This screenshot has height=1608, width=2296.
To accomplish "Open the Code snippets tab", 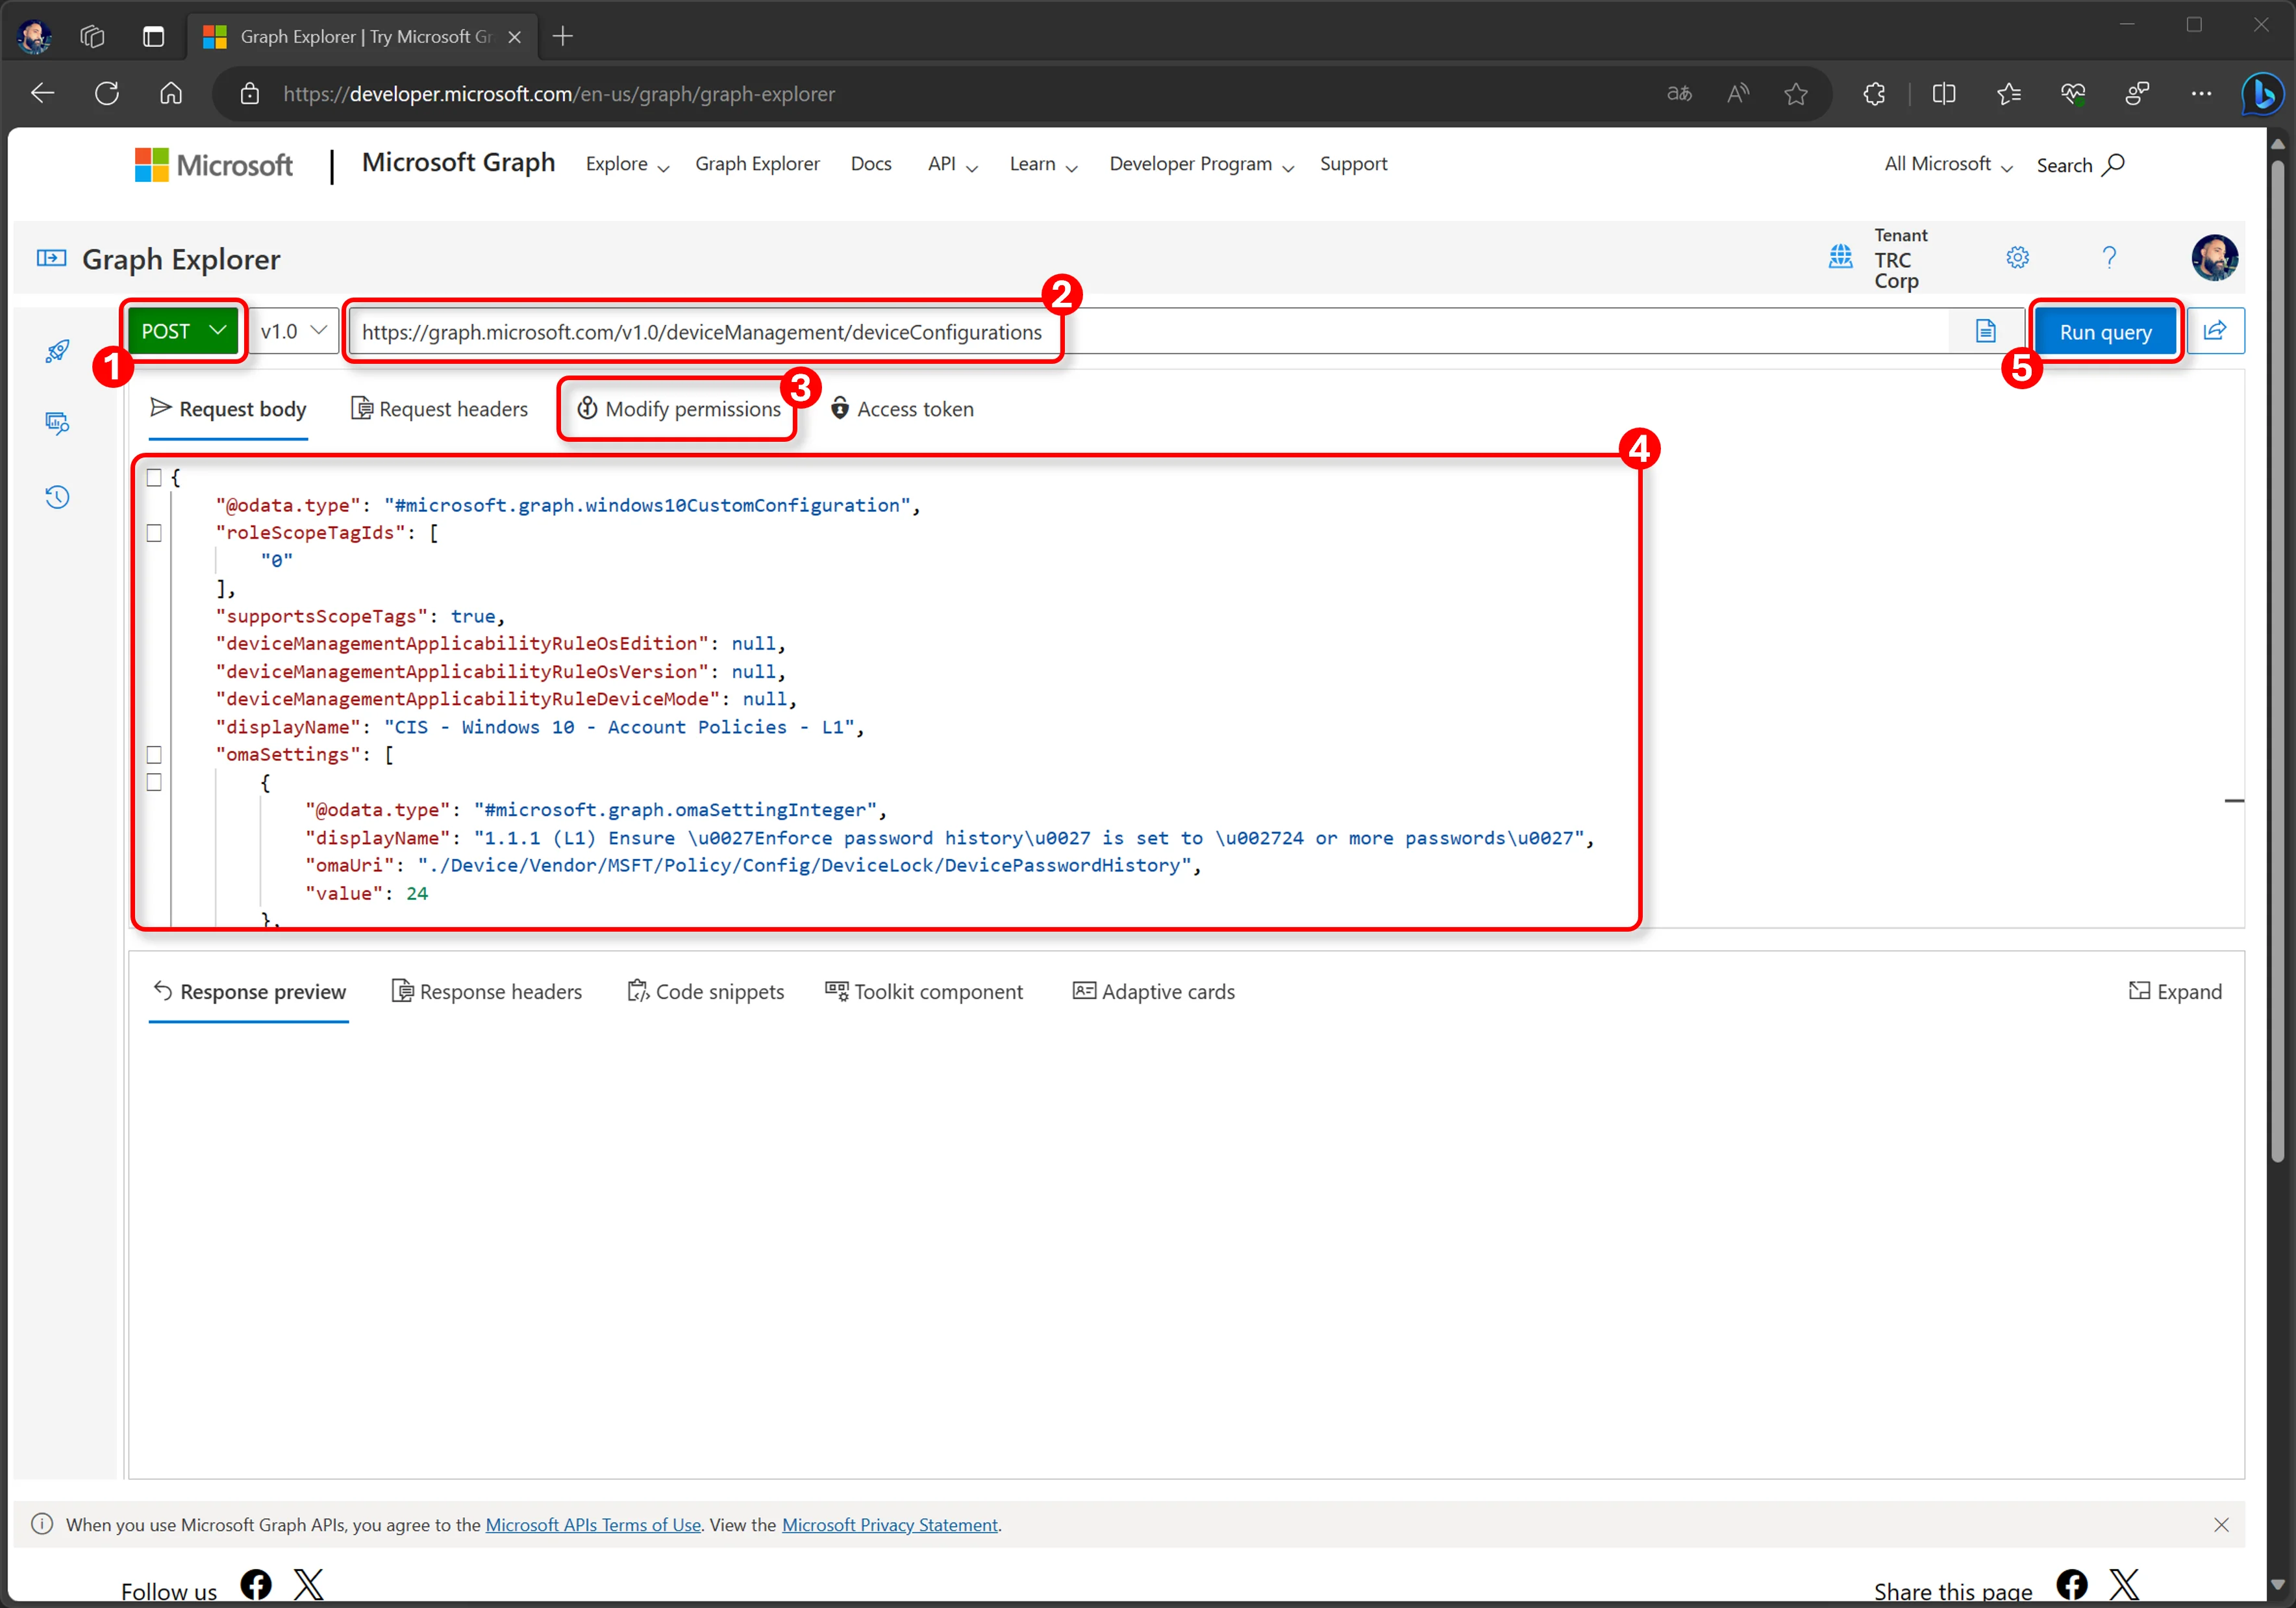I will click(x=705, y=991).
